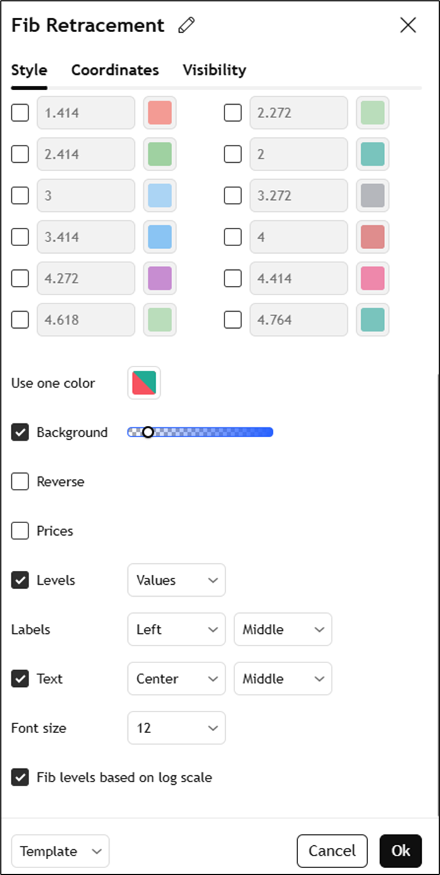Close the Fib Retracement dialog
Image resolution: width=440 pixels, height=875 pixels.
pyautogui.click(x=408, y=25)
